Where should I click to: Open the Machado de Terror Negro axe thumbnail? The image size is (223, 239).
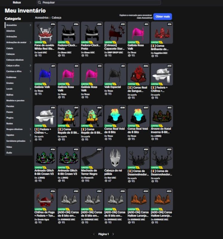(92, 158)
